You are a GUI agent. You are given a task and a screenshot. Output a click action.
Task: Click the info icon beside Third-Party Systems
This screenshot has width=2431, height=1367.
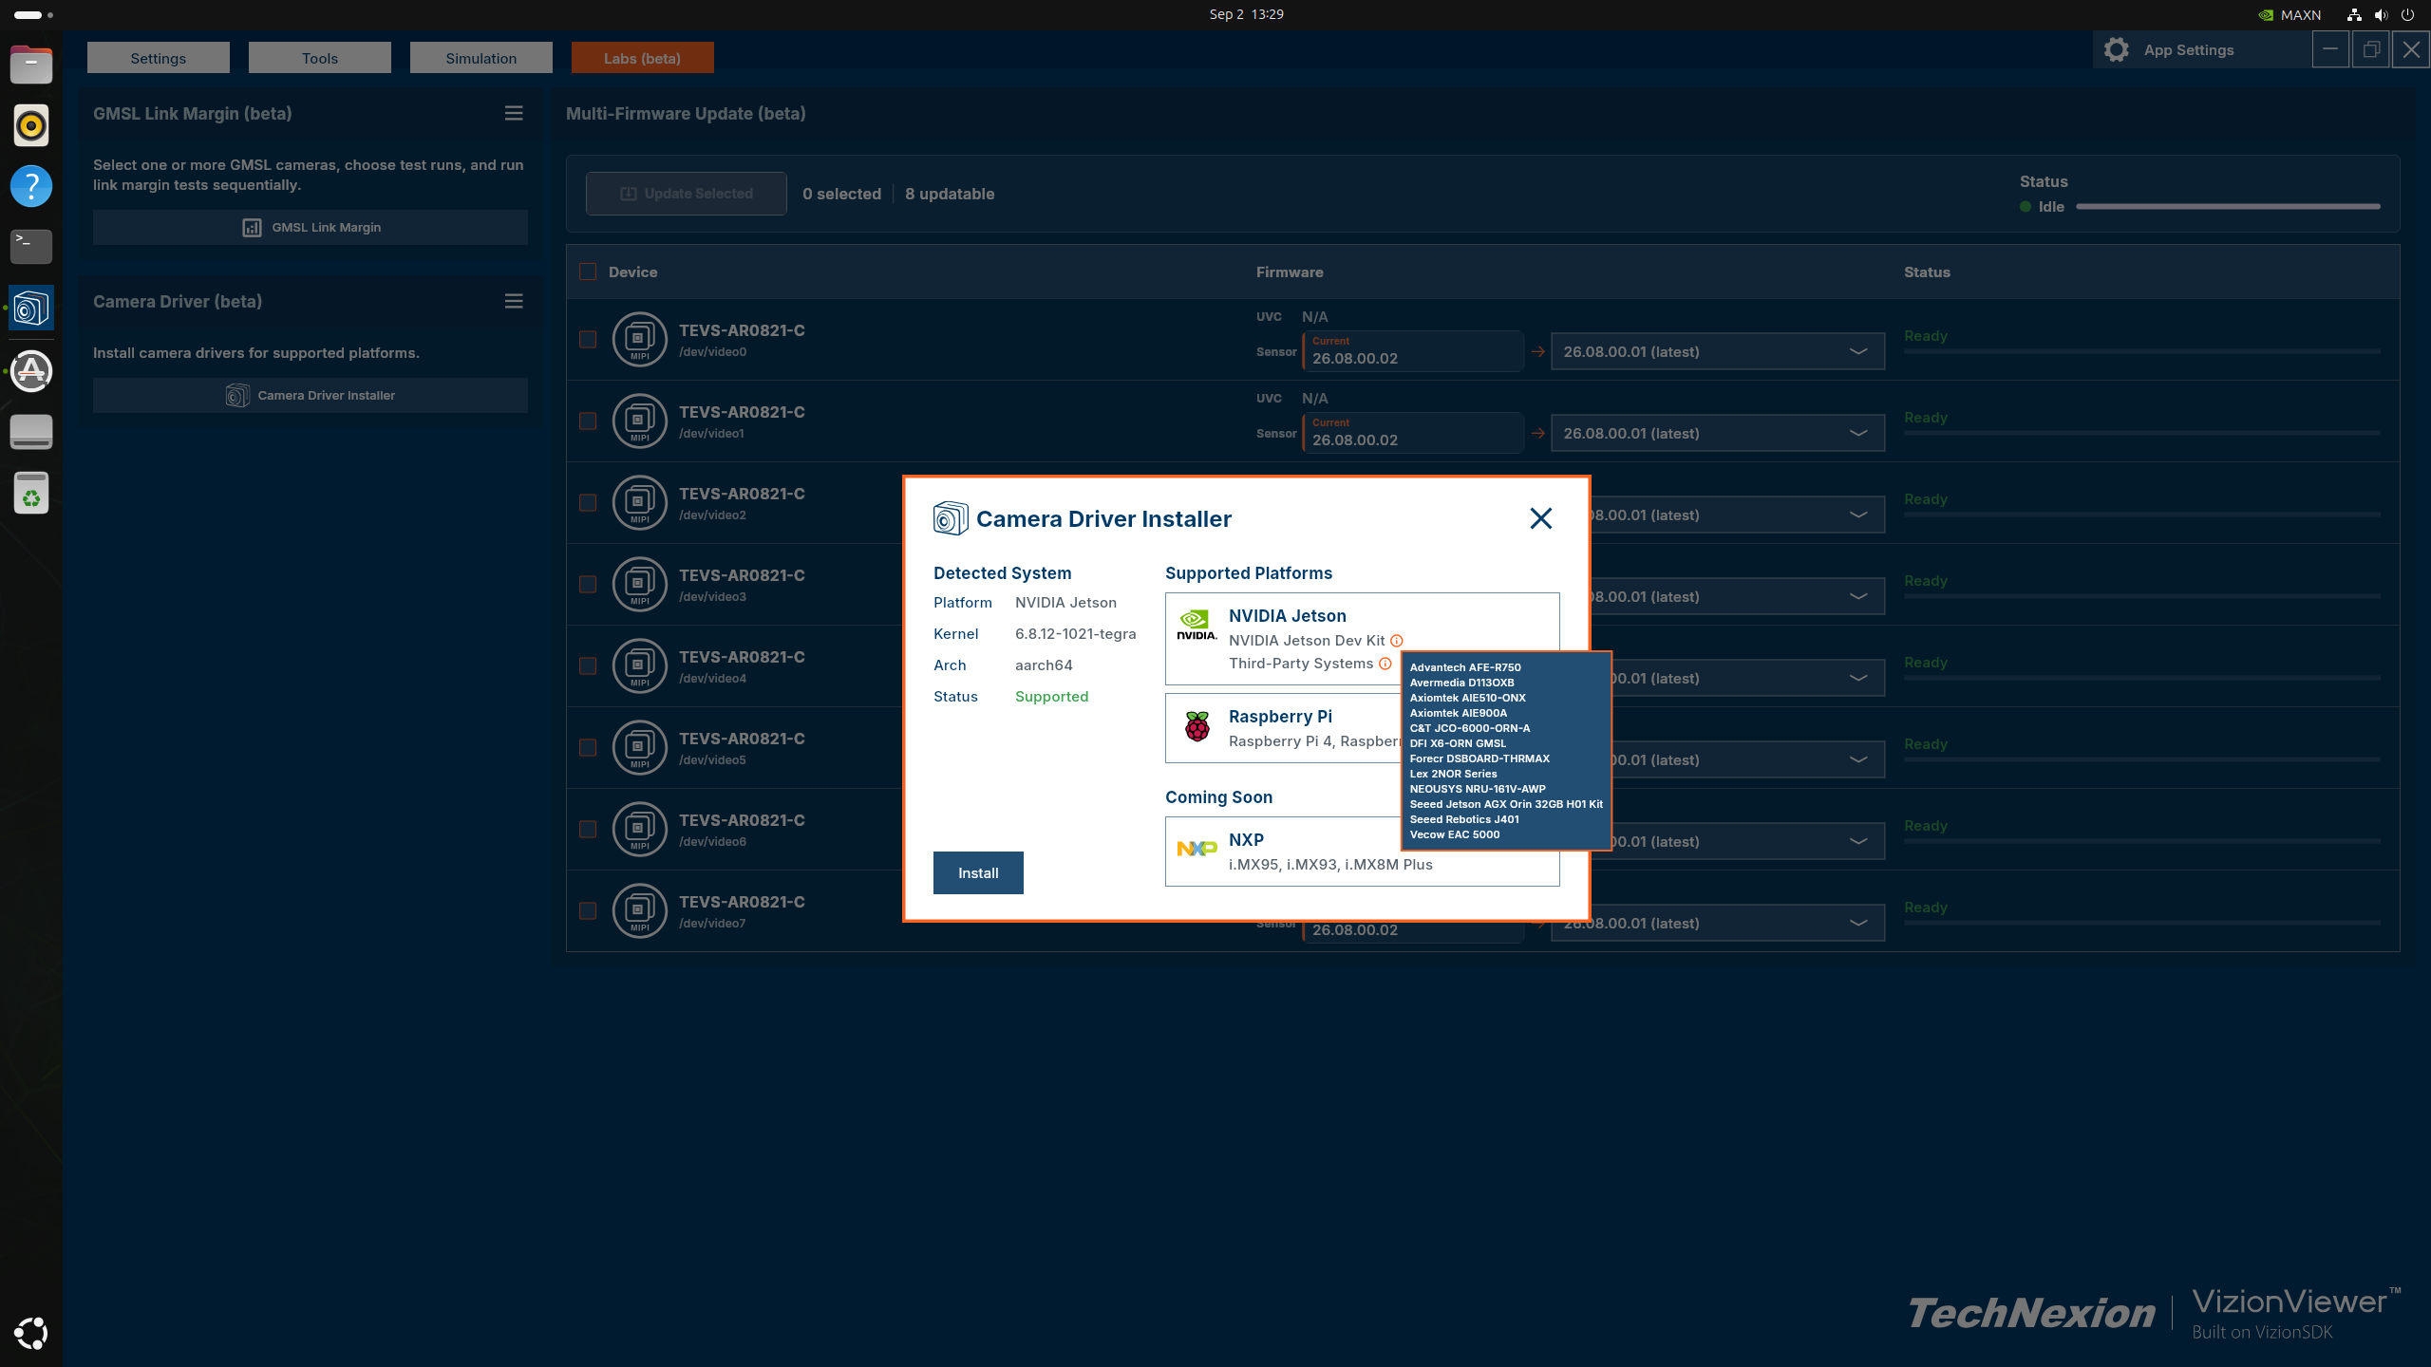[1385, 664]
